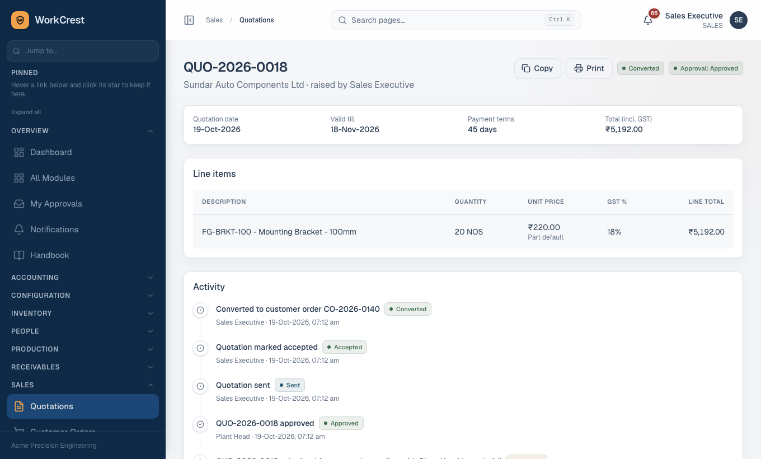The height and width of the screenshot is (459, 761).
Task: Open the Dashboard menu item
Action: [83, 152]
